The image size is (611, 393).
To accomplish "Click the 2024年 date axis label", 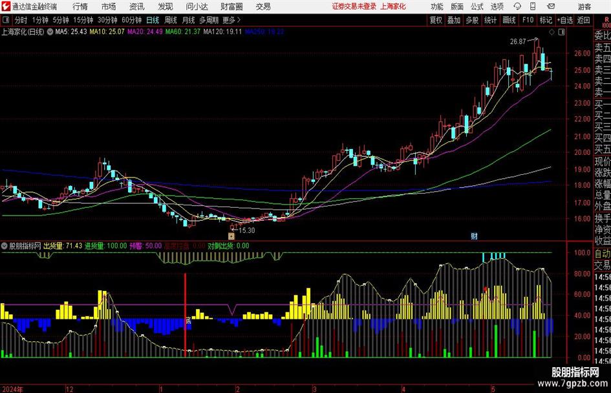I will point(12,389).
